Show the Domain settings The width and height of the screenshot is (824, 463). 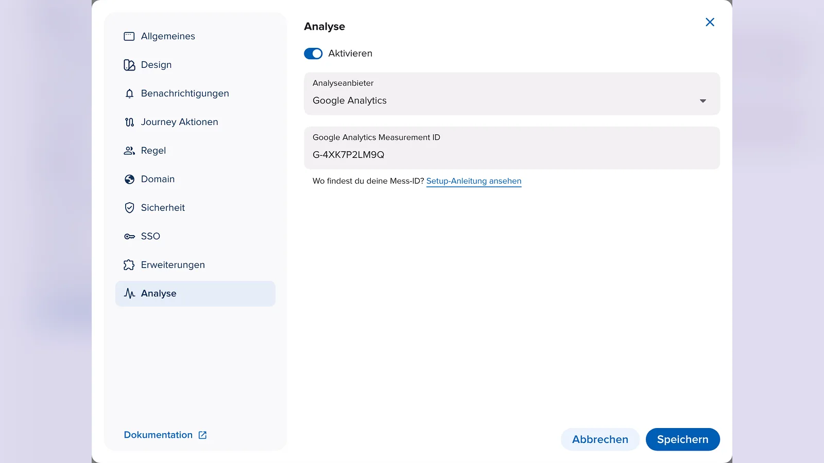pos(195,179)
